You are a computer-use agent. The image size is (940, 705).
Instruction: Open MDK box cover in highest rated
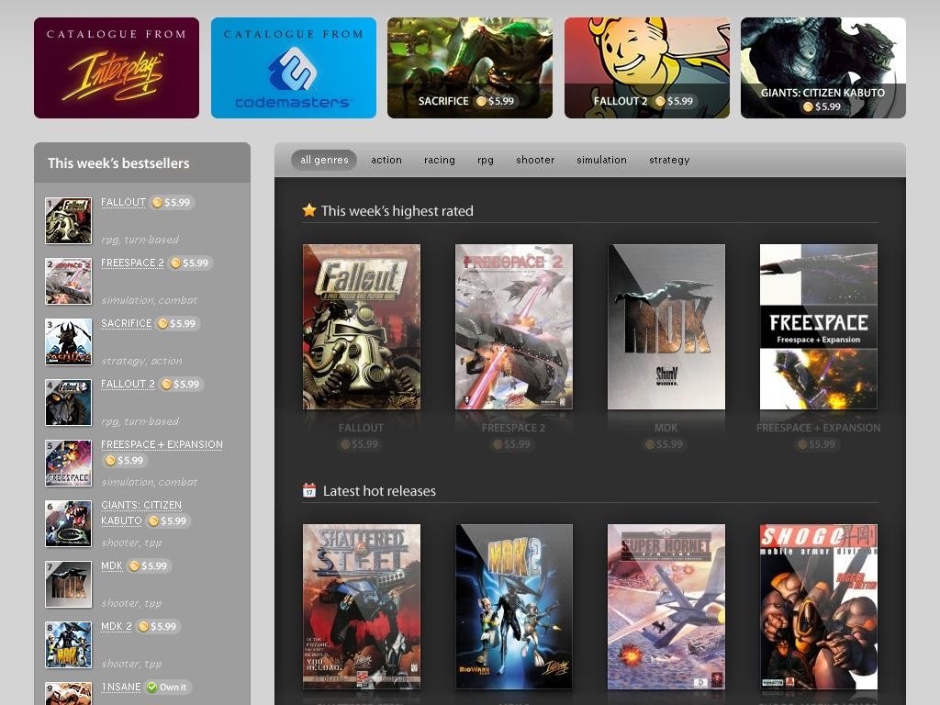tap(666, 327)
